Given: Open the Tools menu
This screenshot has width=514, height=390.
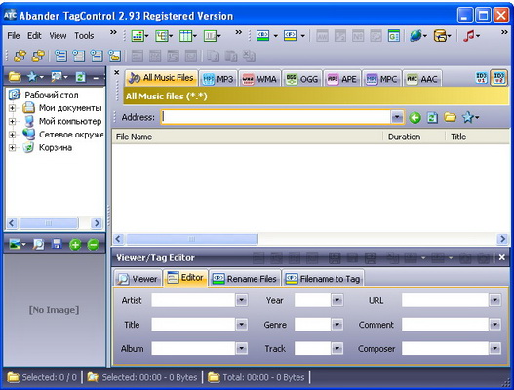Looking at the screenshot, I should pyautogui.click(x=84, y=35).
